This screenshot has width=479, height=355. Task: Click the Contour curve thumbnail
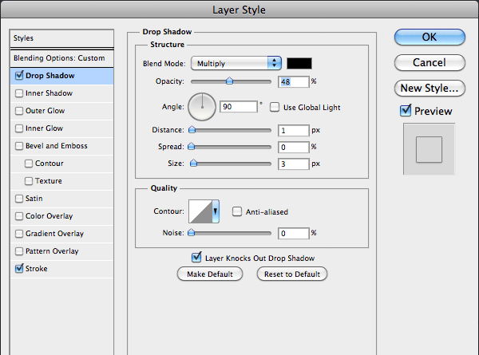coord(200,211)
